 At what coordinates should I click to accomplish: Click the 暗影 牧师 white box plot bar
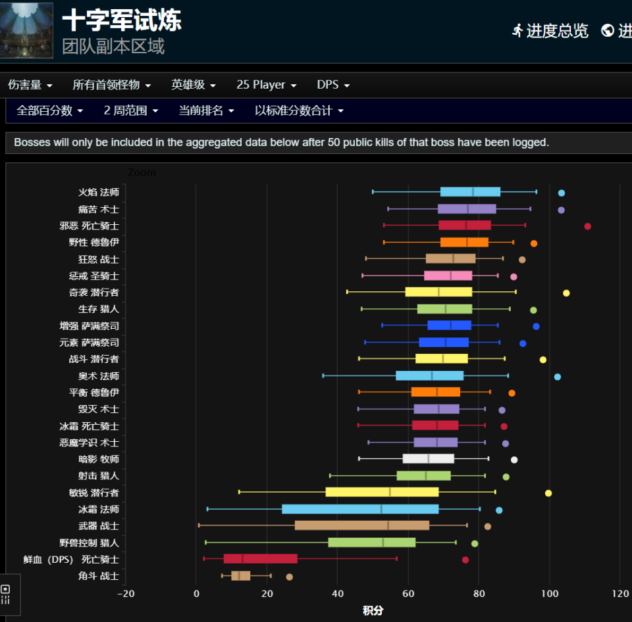click(x=429, y=458)
